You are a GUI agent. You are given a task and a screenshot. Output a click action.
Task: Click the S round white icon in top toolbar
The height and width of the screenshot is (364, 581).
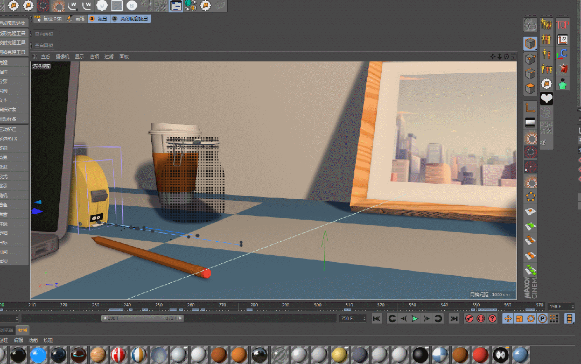[x=131, y=5]
